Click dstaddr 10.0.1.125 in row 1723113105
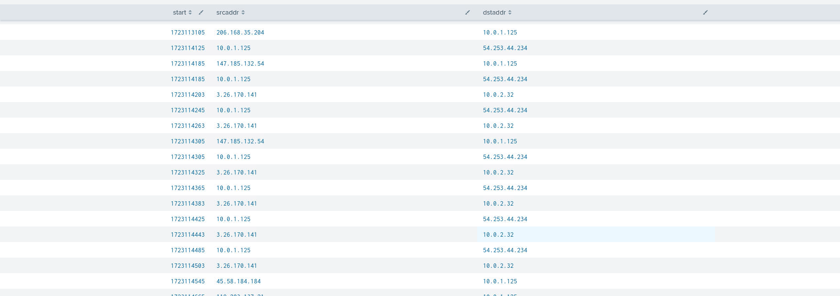Viewport: 840px width, 296px height. (500, 33)
